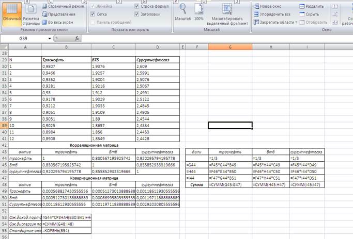The width and height of the screenshot is (353, 239).
Task: Open the Масштаб zoom dialog
Action: click(183, 13)
